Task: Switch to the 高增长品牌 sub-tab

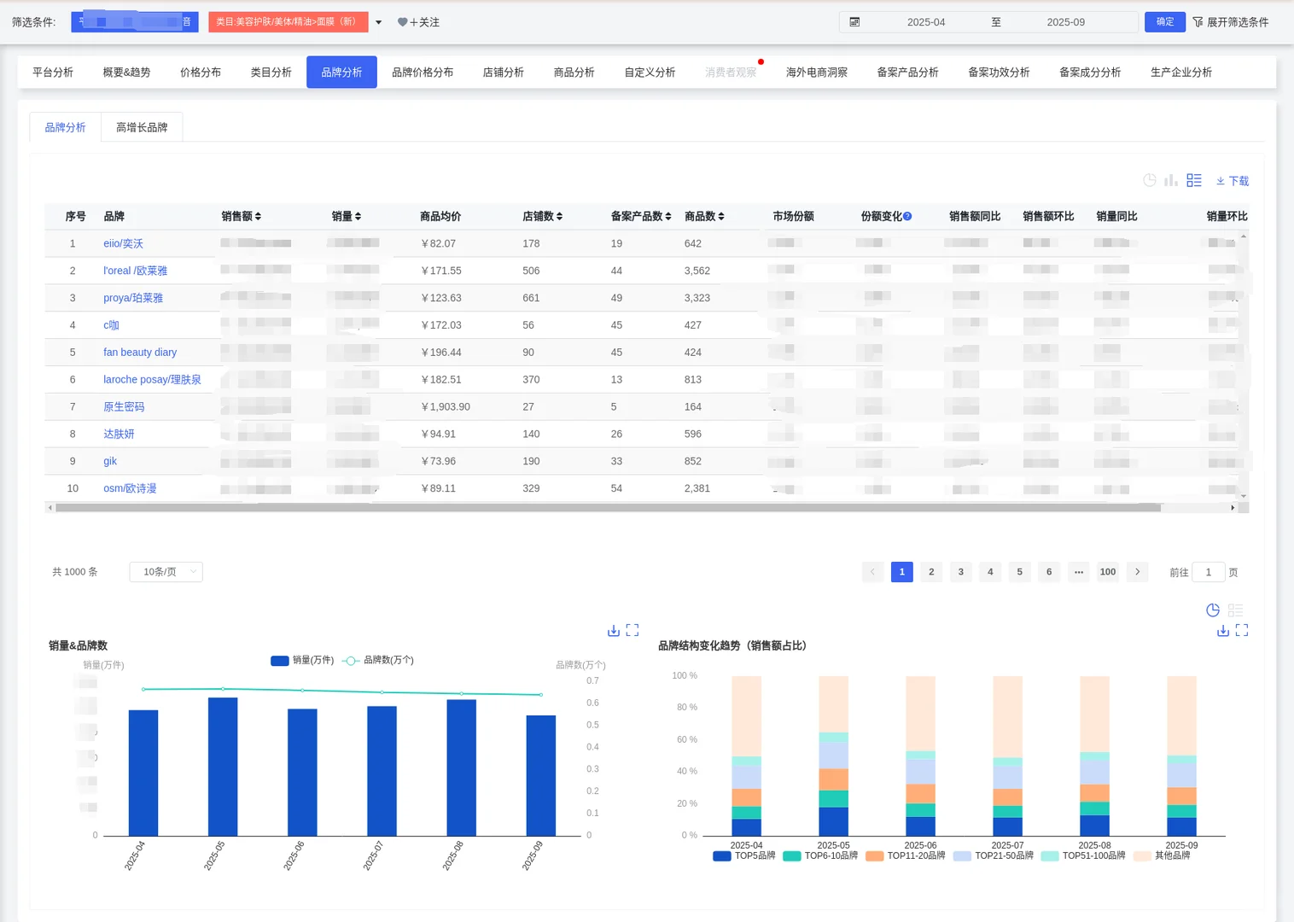Action: 142,127
